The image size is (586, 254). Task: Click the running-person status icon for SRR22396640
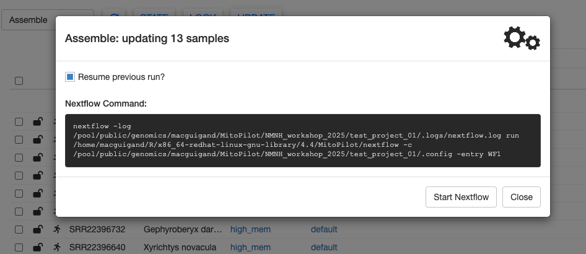(57, 247)
